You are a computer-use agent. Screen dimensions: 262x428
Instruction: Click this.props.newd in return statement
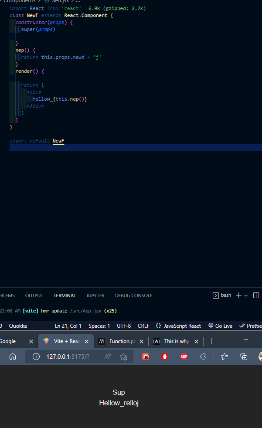[x=63, y=58]
